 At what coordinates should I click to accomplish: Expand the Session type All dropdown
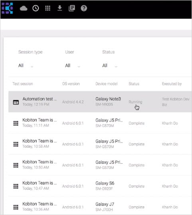[26, 65]
